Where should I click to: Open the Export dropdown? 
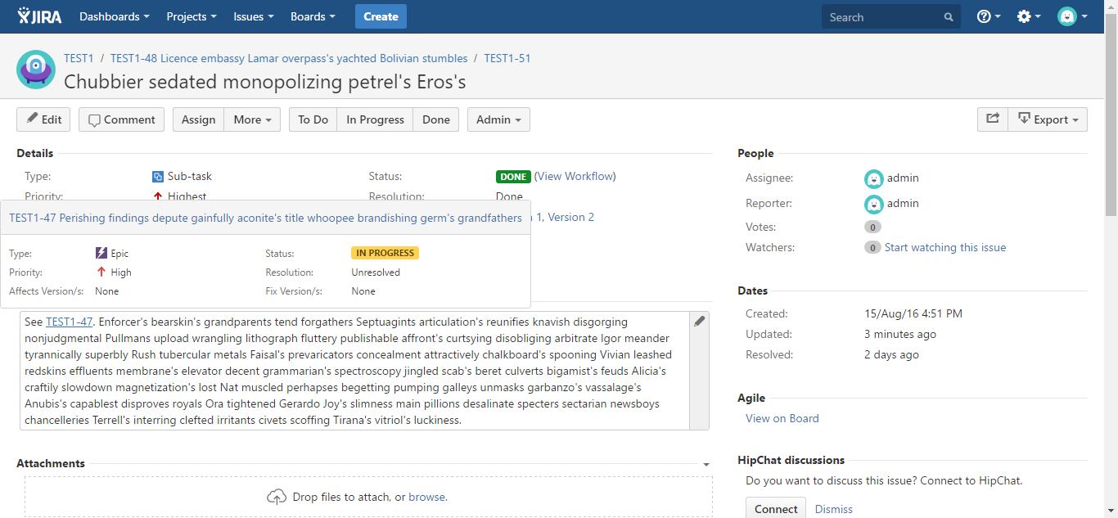1048,119
